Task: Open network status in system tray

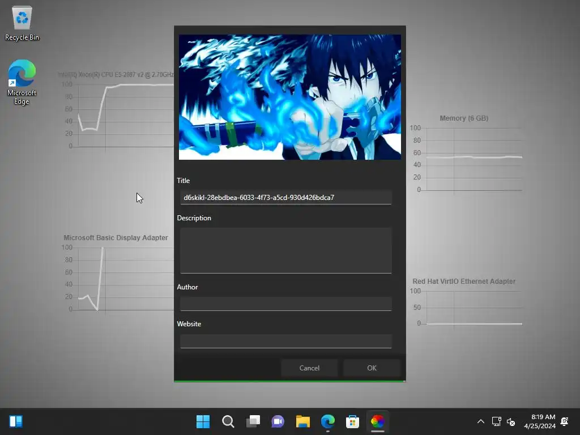Action: (496, 421)
